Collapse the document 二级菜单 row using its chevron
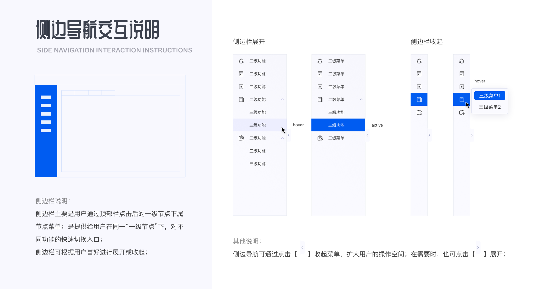 pyautogui.click(x=361, y=100)
